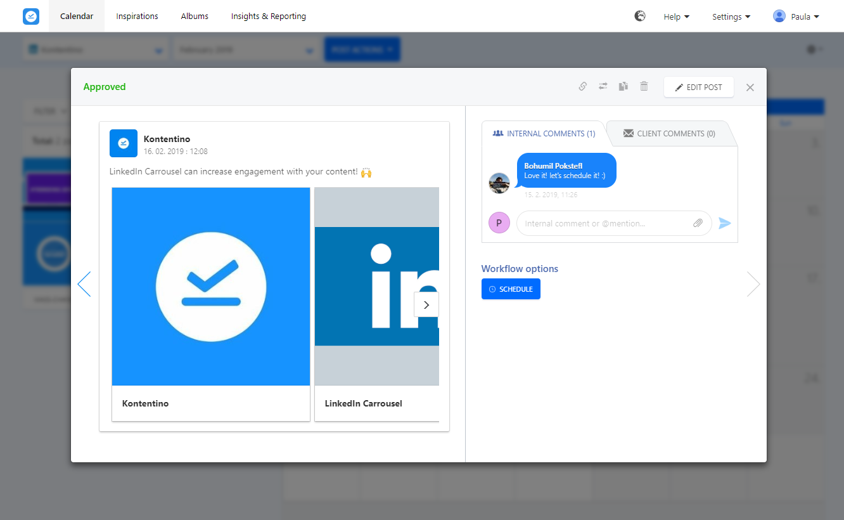Close the post preview dialog
844x520 pixels.
pyautogui.click(x=750, y=88)
